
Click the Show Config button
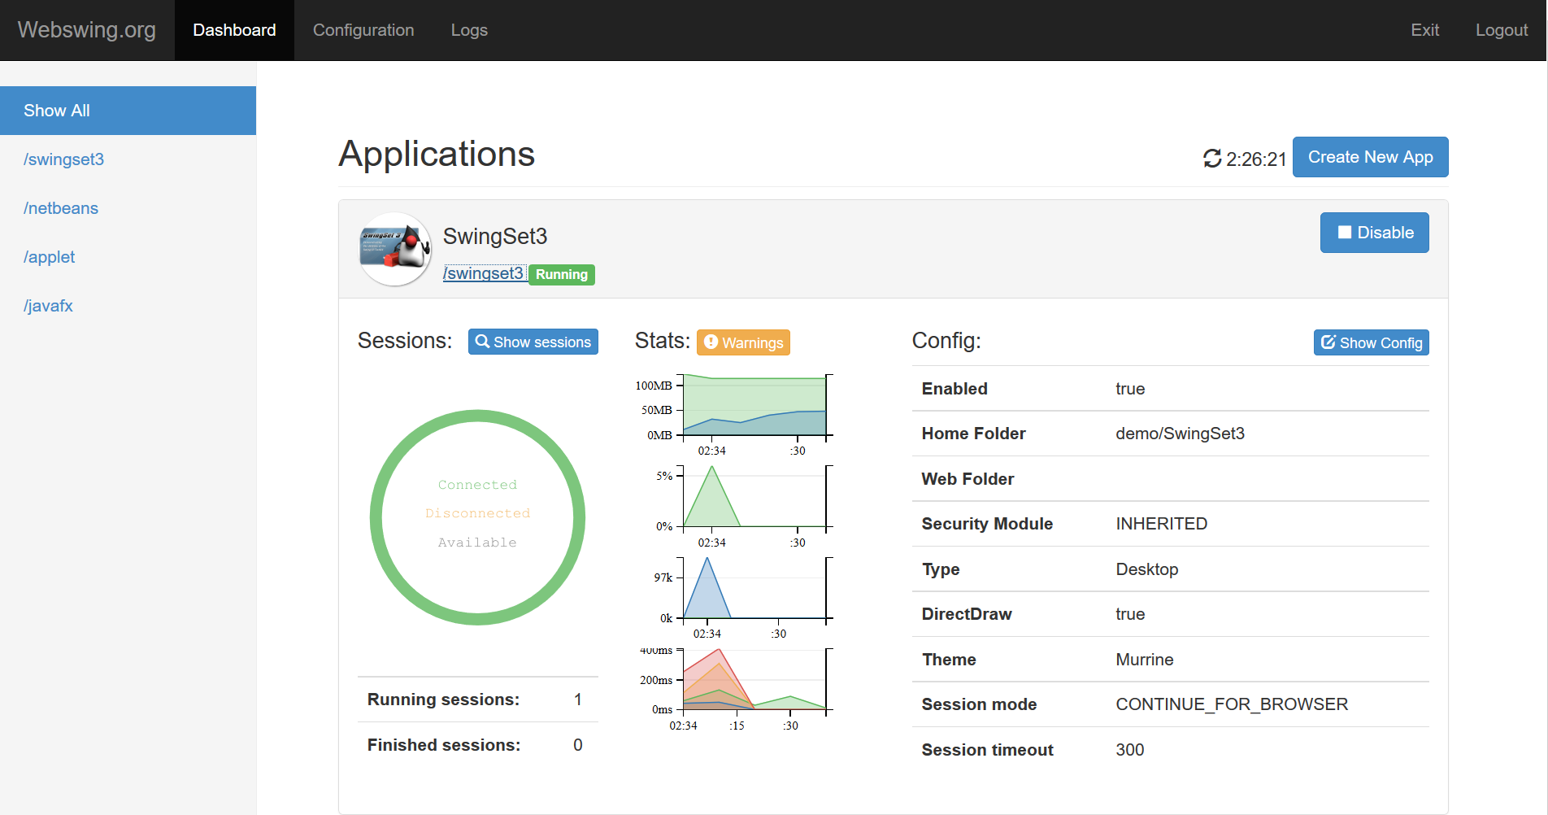tap(1371, 342)
